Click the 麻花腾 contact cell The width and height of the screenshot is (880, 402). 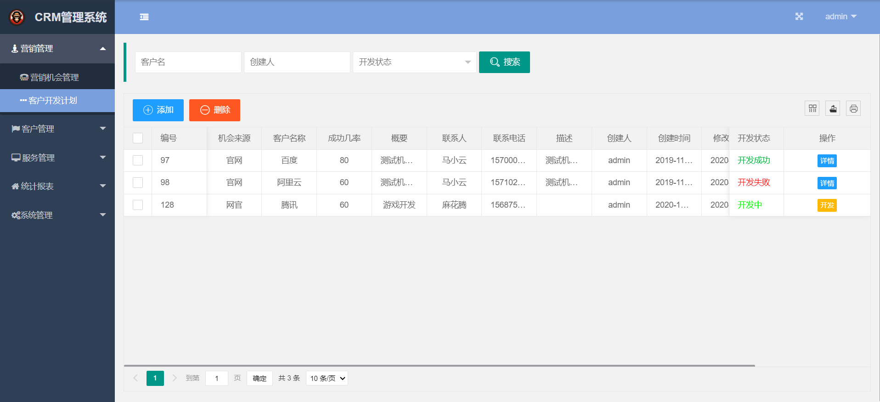coord(454,205)
